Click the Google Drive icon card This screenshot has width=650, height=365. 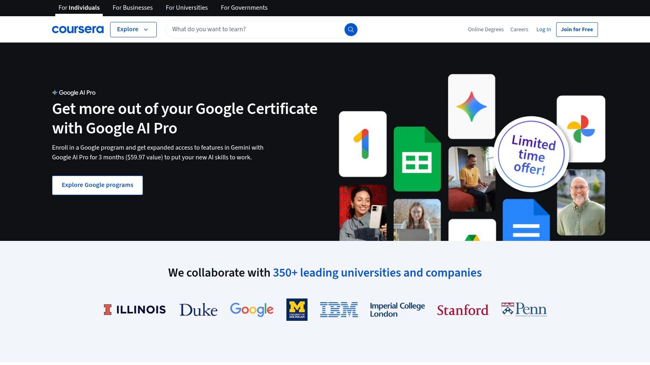click(x=472, y=230)
